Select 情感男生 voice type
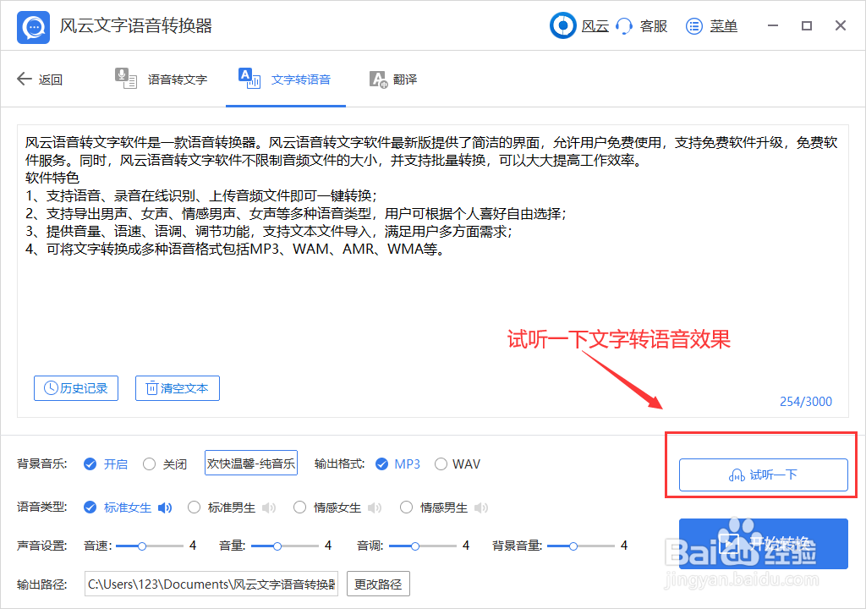Image resolution: width=866 pixels, height=609 pixels. click(406, 507)
